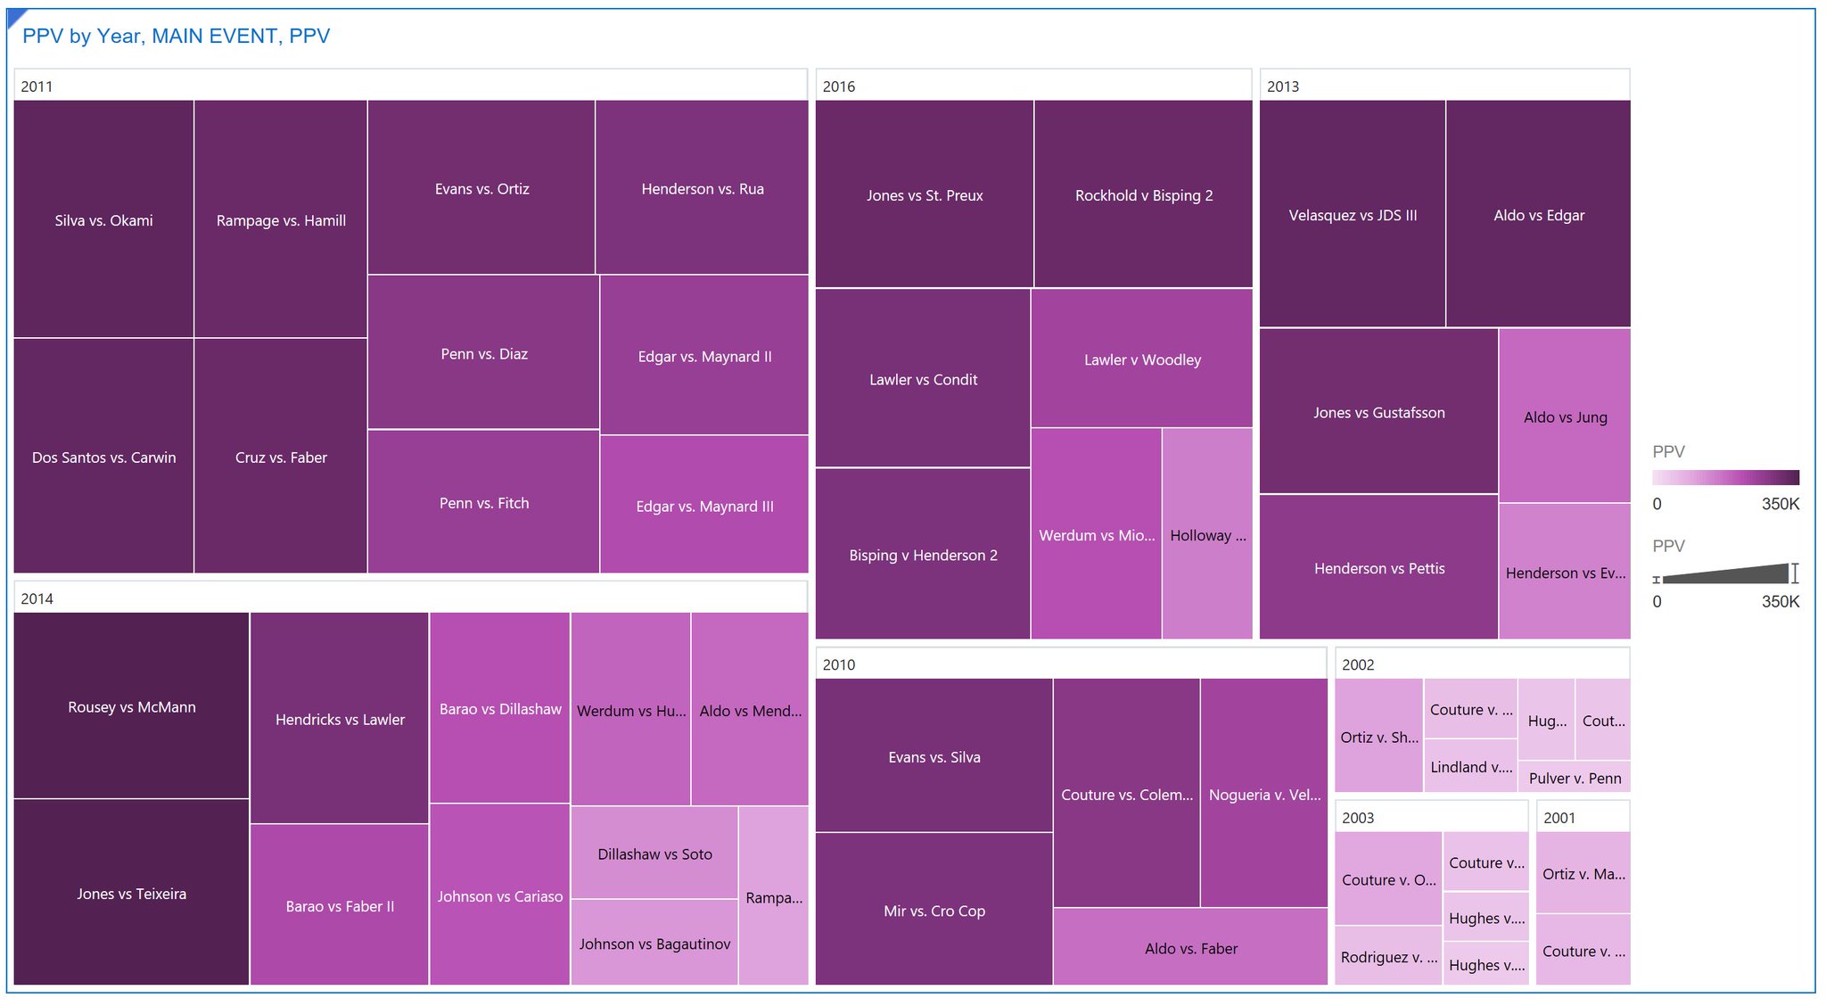Image resolution: width=1826 pixels, height=1006 pixels.
Task: Select the Rampa... tile in 2014
Action: pos(774,896)
